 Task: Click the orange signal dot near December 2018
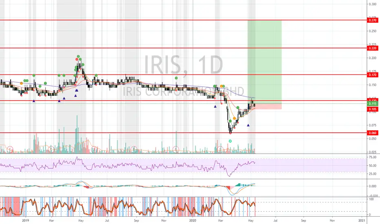[x=21, y=83]
